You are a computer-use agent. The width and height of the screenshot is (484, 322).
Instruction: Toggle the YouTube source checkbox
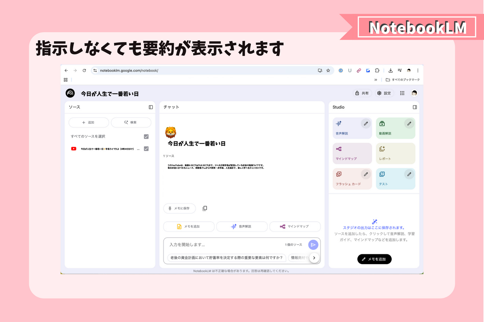(x=146, y=149)
